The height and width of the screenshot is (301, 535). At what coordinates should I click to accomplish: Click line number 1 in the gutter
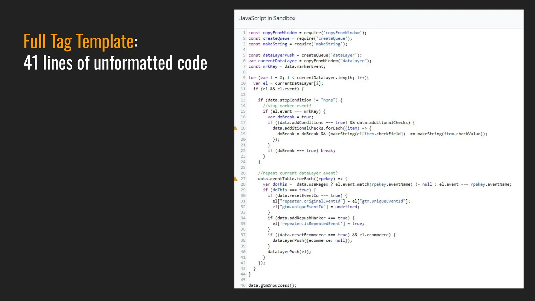pos(244,33)
